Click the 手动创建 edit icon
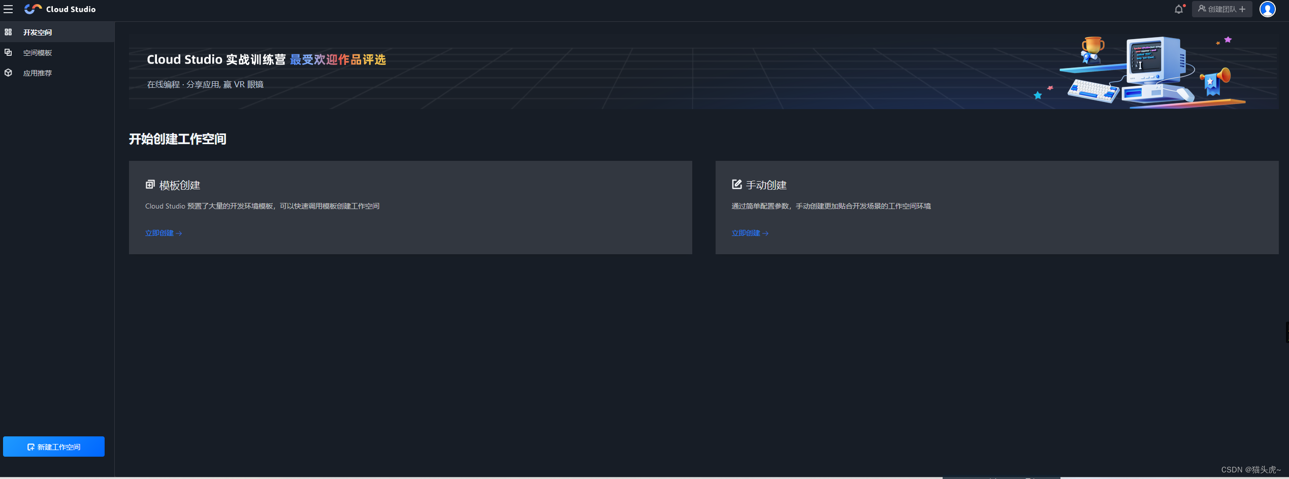 pyautogui.click(x=736, y=184)
